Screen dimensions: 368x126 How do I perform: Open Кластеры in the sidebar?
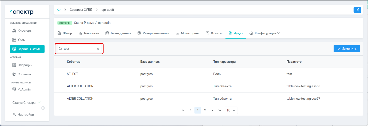click(x=25, y=30)
